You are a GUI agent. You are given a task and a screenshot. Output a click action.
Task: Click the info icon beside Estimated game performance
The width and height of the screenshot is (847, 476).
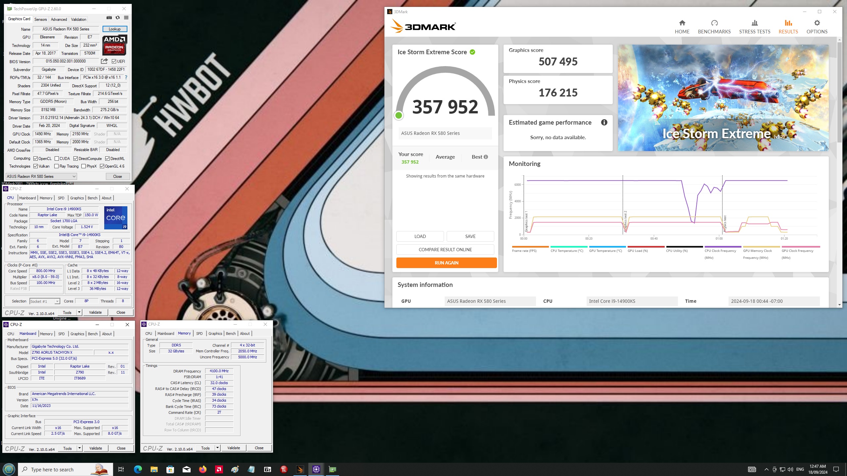(x=604, y=122)
